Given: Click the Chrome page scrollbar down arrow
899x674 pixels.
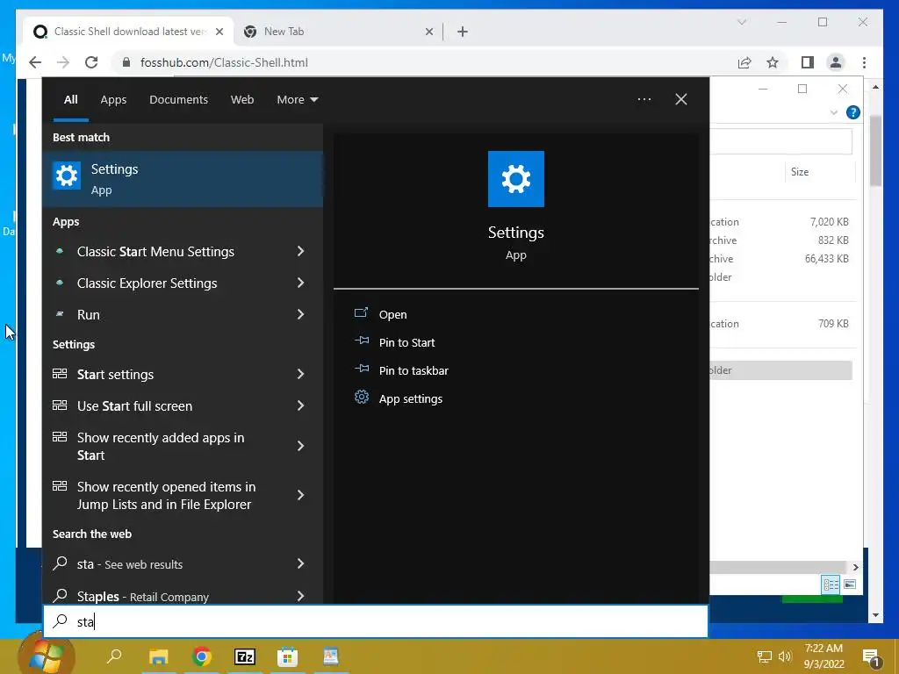Looking at the screenshot, I should tap(875, 615).
